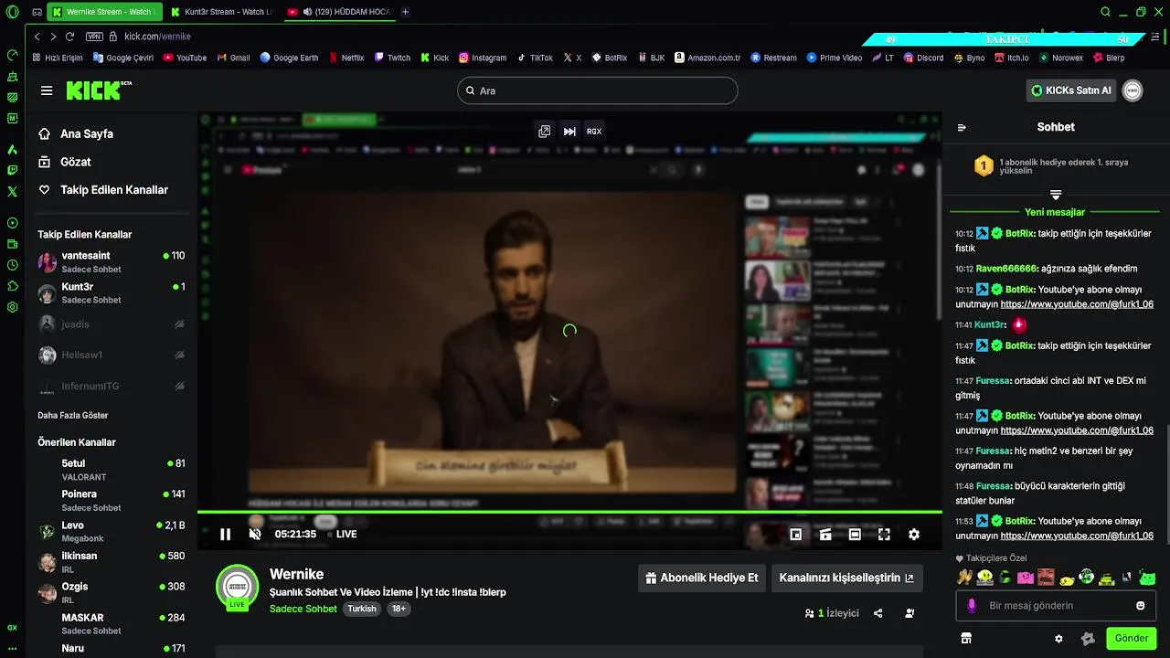Switch to Kunt3r Stream browser tab

[x=223, y=12]
